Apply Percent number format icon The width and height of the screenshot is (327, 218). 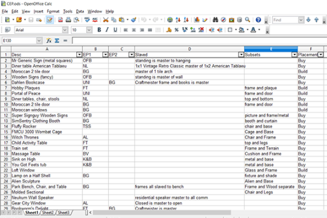177,30
